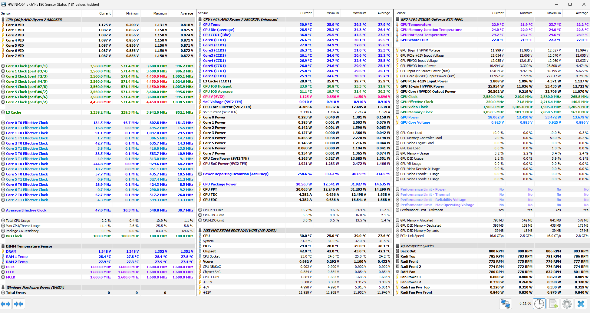Select the GPU Hot Spot Temperature row
Viewport: 590px width, 313px height.
click(x=492, y=35)
